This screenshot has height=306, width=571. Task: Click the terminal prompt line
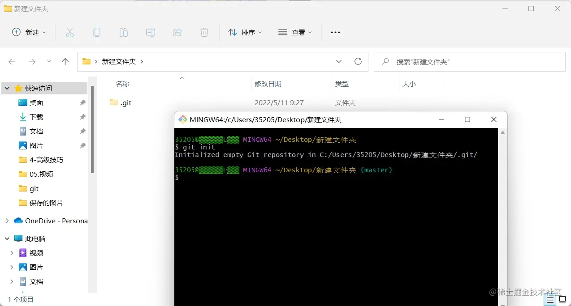(177, 178)
